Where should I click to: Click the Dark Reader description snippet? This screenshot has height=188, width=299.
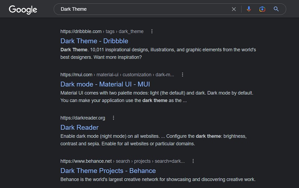[154, 140]
